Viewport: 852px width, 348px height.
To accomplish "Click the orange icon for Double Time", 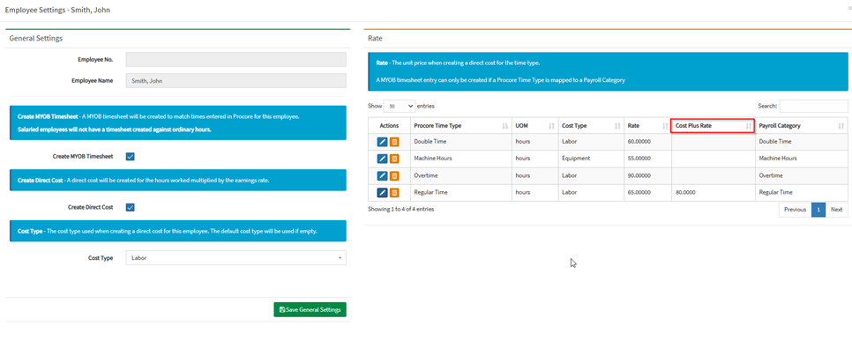I will [394, 142].
